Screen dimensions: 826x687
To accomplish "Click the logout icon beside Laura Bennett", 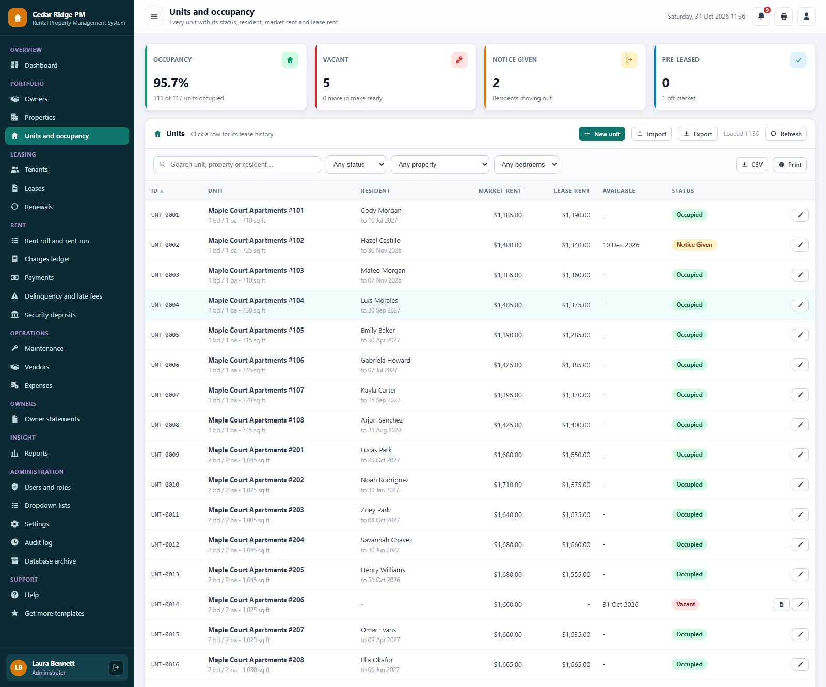I will (116, 667).
